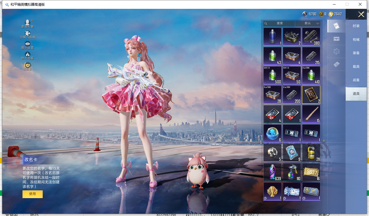Select the card sub-category icon
This screenshot has height=216, width=369.
coord(336,26)
